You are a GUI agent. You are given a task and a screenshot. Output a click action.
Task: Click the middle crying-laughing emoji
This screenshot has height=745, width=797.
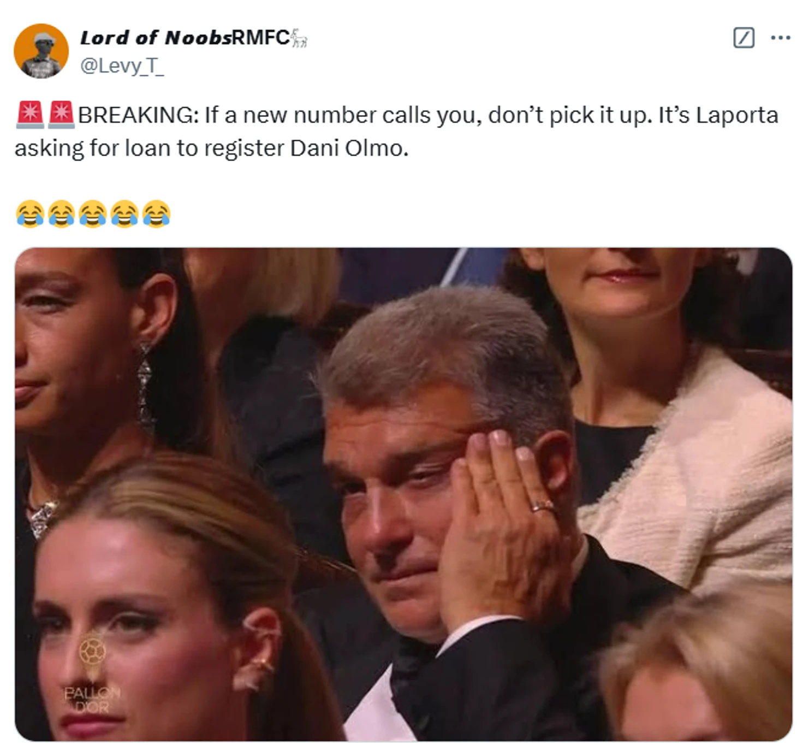coord(93,214)
